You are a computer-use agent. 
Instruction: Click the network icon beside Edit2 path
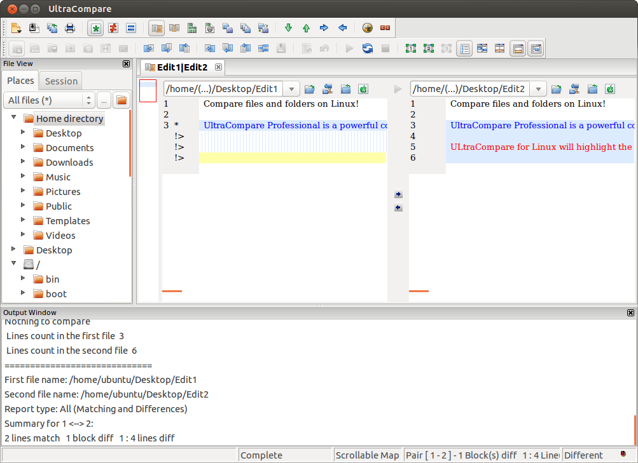574,89
